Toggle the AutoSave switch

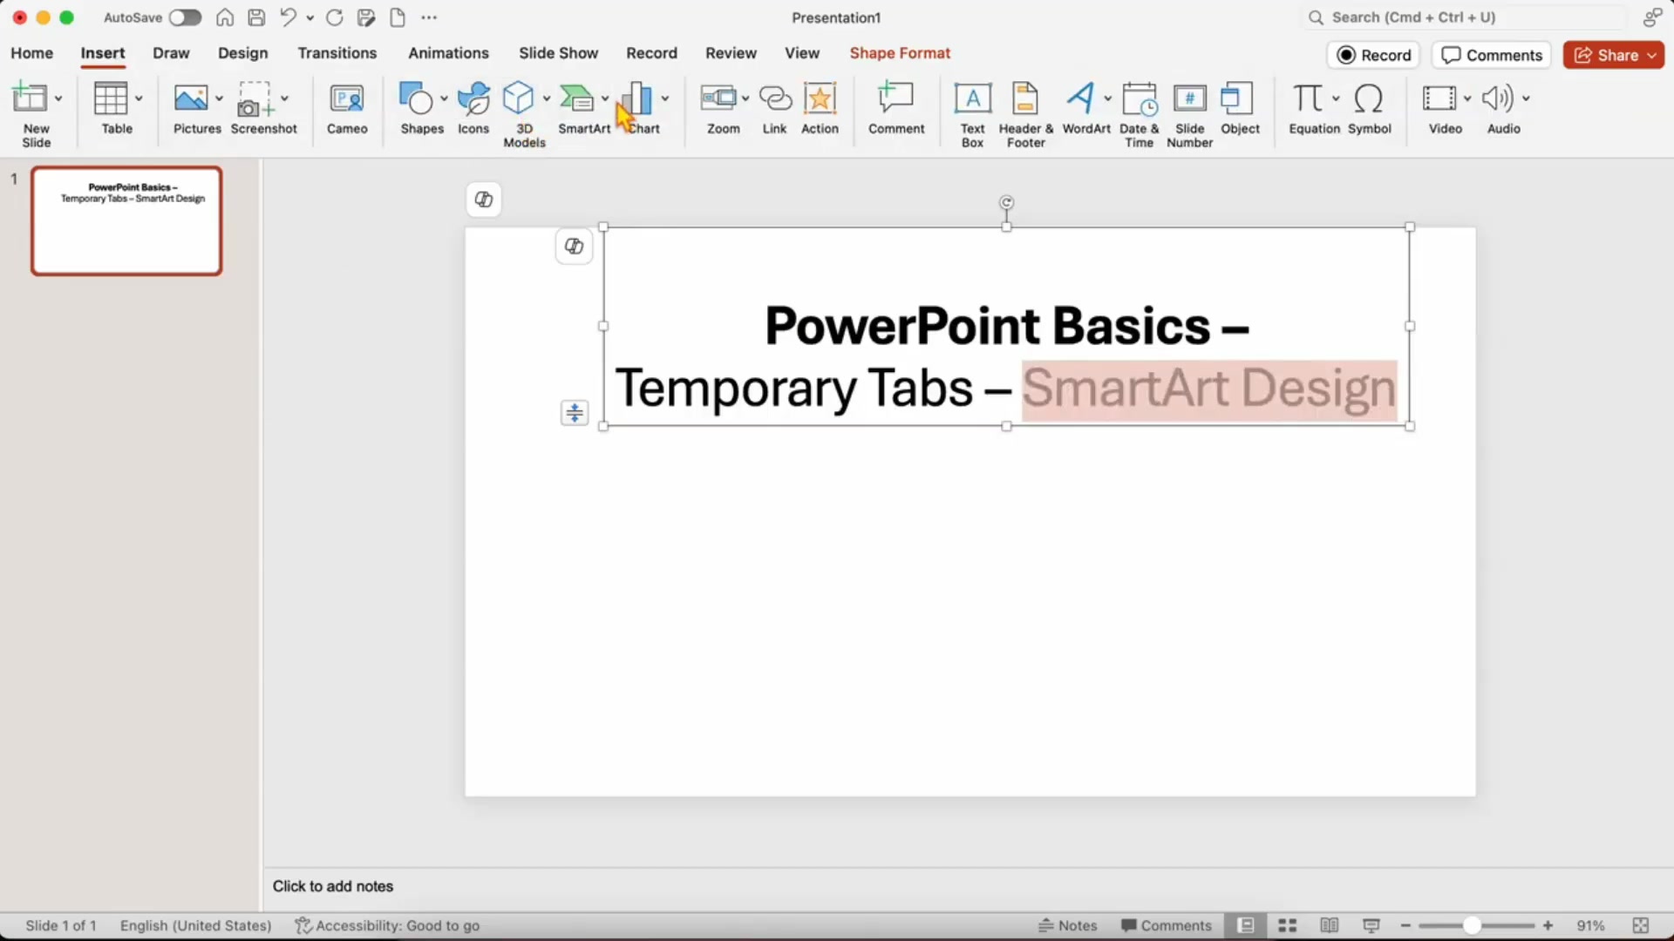[185, 17]
